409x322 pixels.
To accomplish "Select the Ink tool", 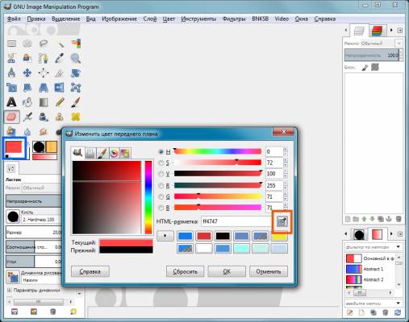I will pyautogui.click(x=44, y=117).
